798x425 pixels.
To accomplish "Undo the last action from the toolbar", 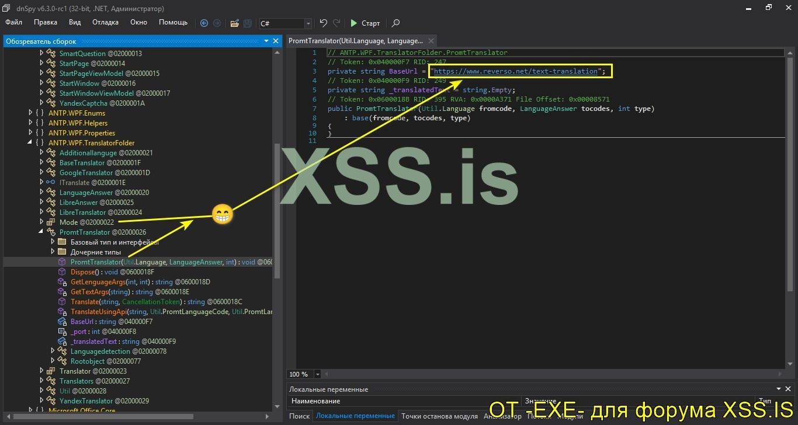I will pos(324,23).
